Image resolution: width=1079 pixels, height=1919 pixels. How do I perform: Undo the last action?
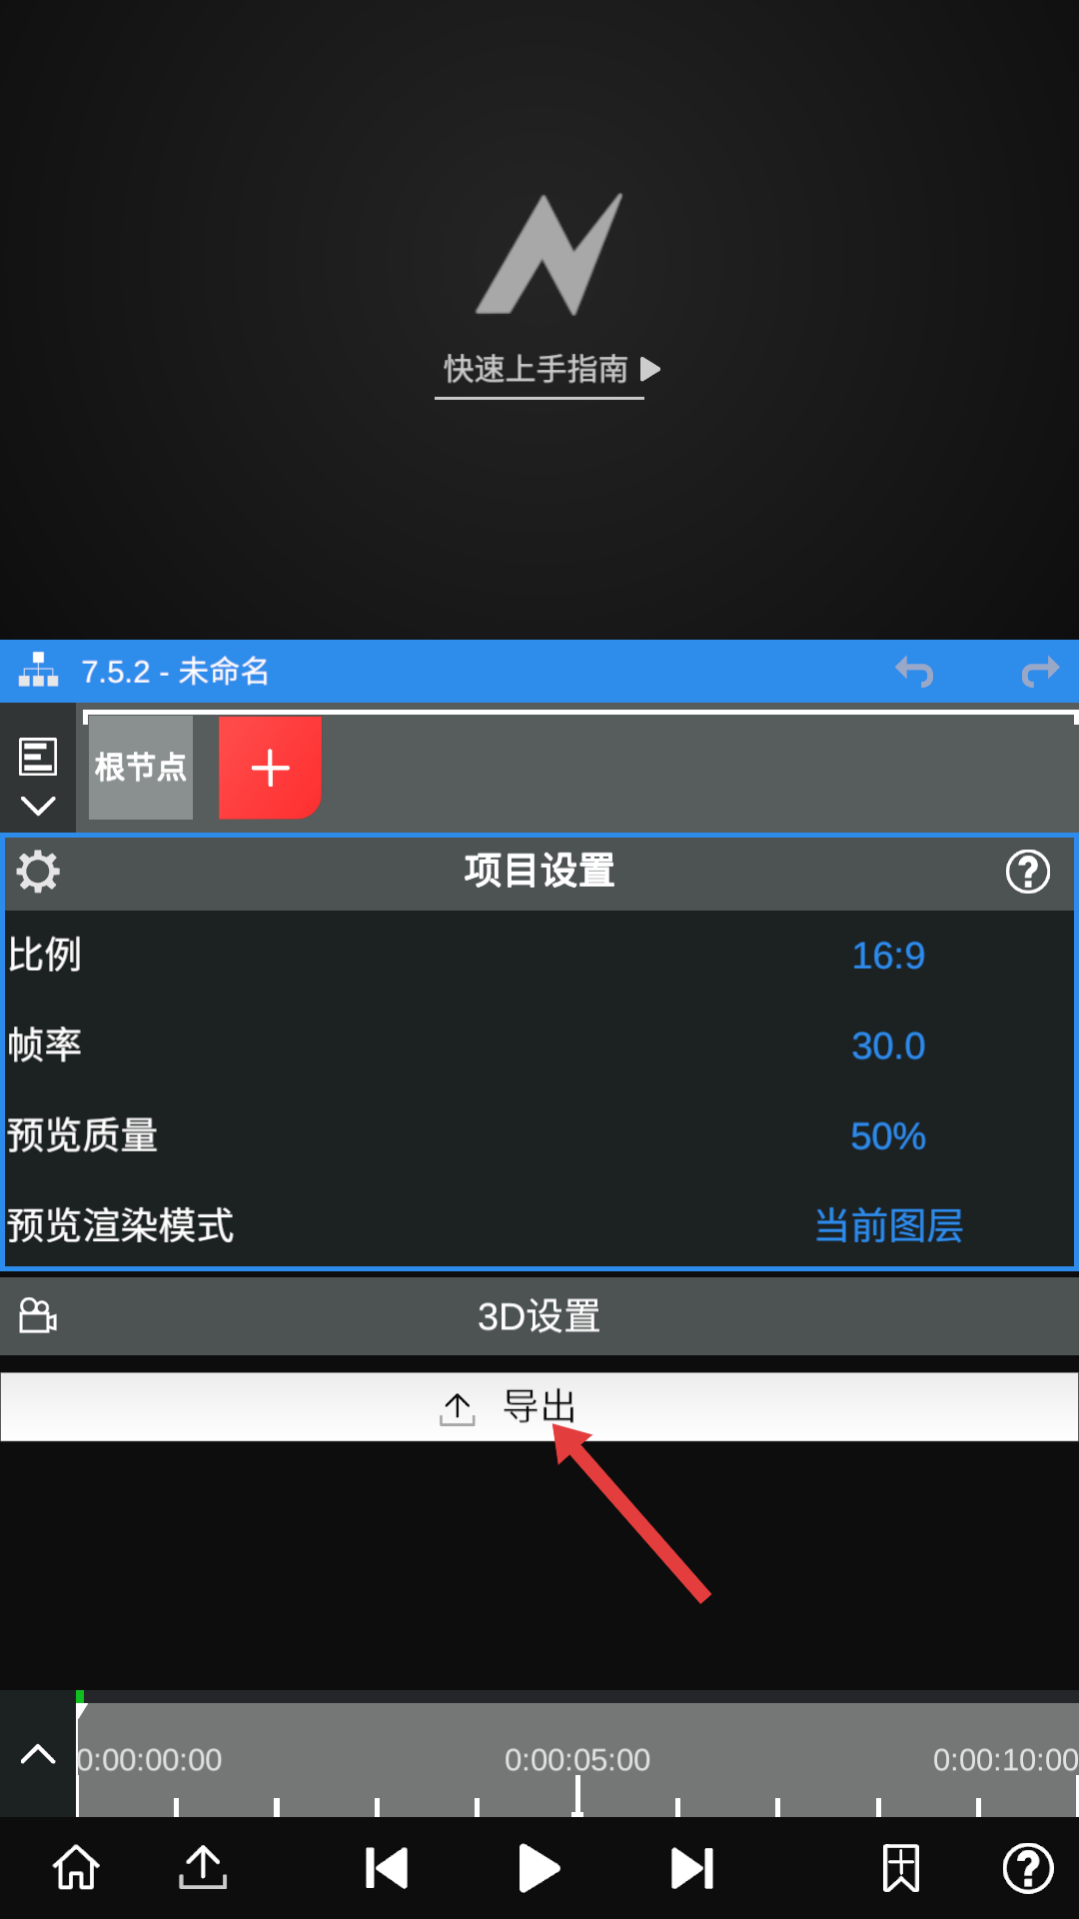[x=914, y=672]
